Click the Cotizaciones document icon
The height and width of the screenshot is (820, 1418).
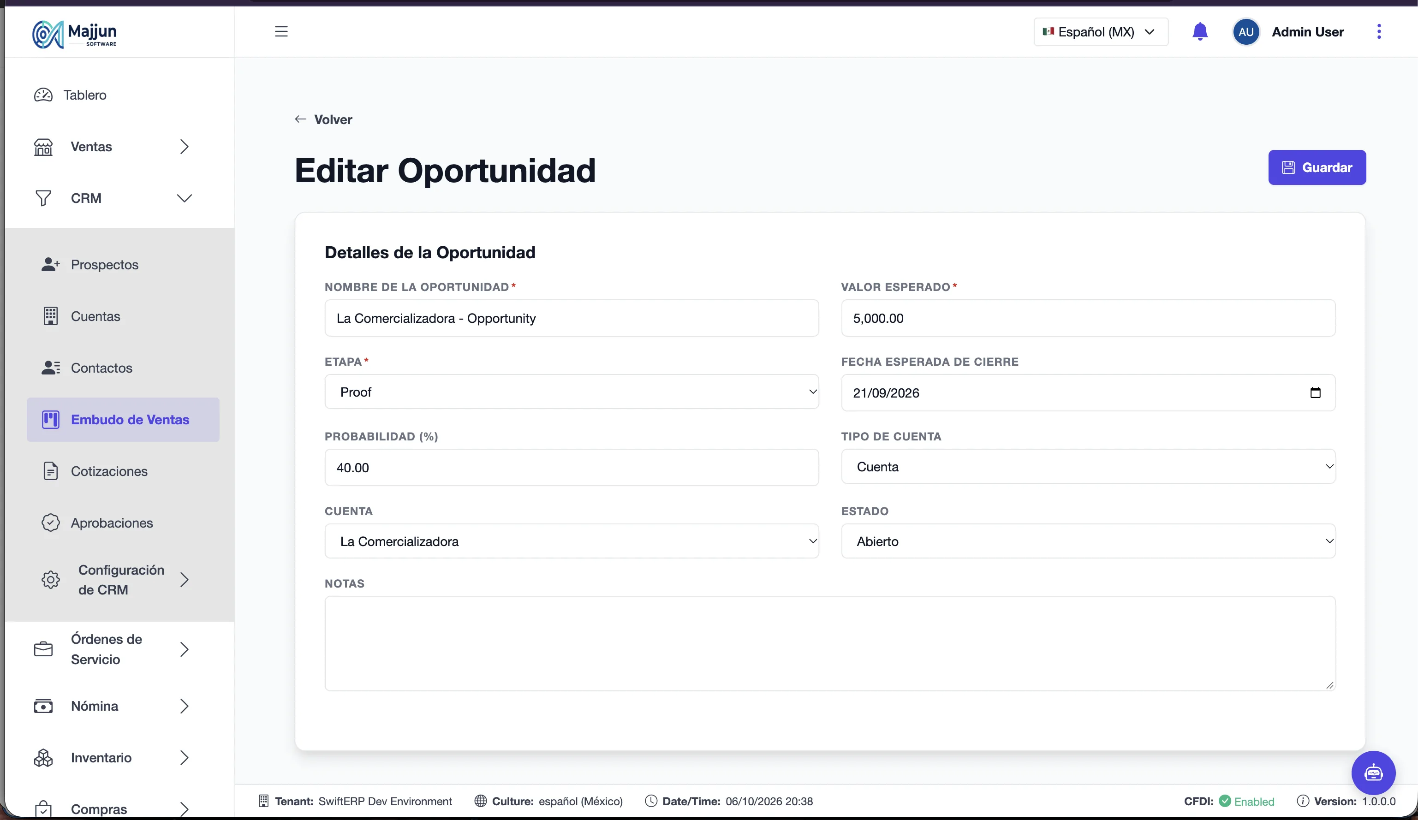pos(51,471)
